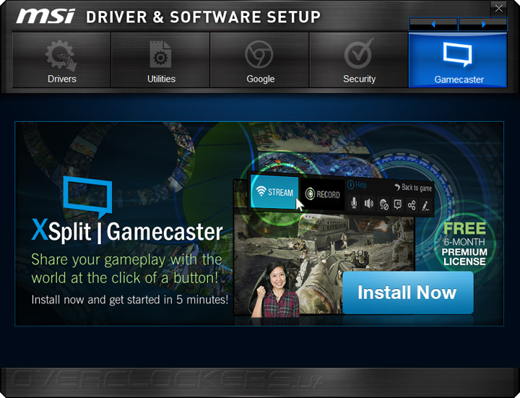Click the woman with headset image
This screenshot has height=398, width=520.
click(x=277, y=289)
